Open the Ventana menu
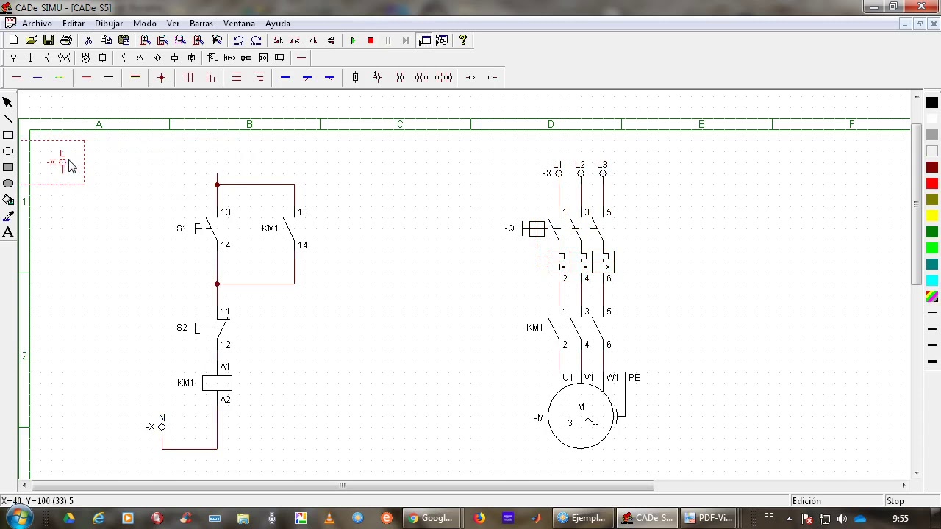Viewport: 941px width, 529px height. click(239, 24)
